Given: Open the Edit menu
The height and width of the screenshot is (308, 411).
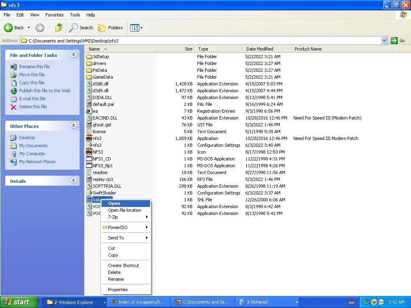Looking at the screenshot, I should coord(20,15).
